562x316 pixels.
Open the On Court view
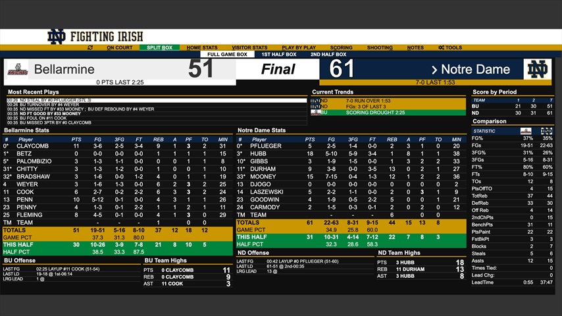pyautogui.click(x=119, y=47)
